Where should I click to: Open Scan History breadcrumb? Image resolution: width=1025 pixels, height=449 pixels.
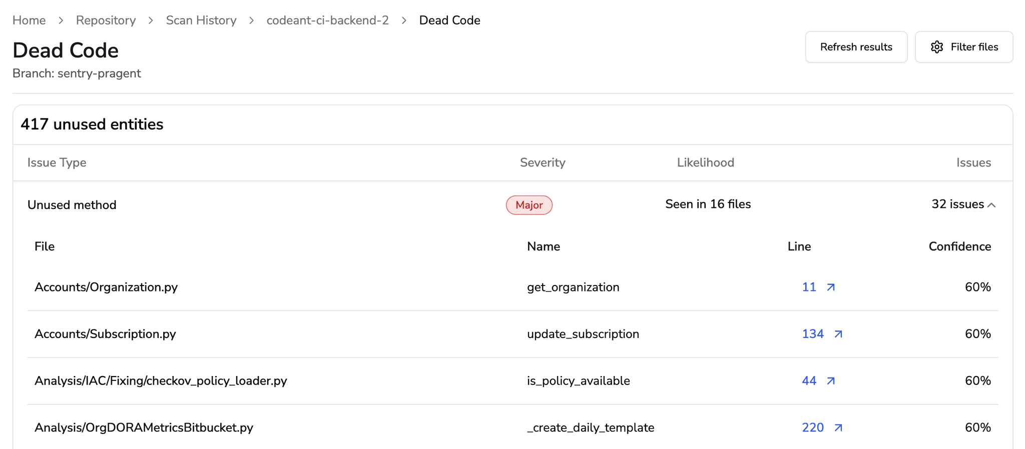pos(201,20)
